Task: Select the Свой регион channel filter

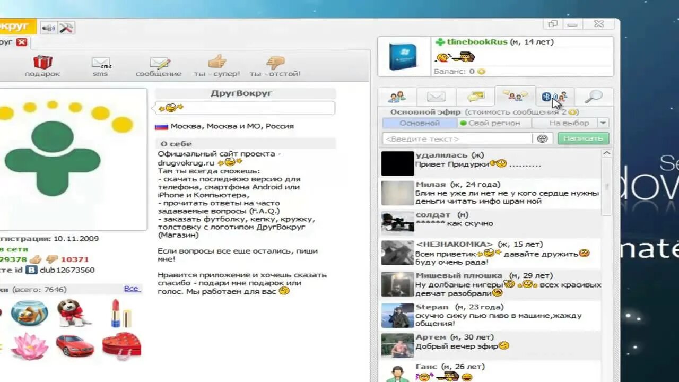Action: click(x=494, y=123)
